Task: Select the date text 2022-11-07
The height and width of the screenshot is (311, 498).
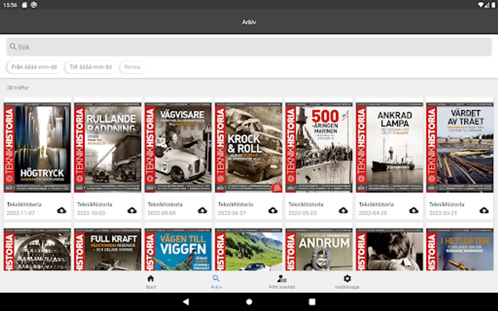Action: 21,213
